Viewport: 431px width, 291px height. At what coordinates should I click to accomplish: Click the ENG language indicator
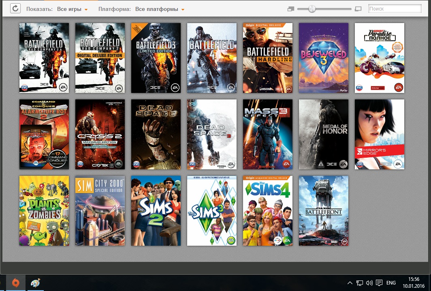(x=391, y=283)
